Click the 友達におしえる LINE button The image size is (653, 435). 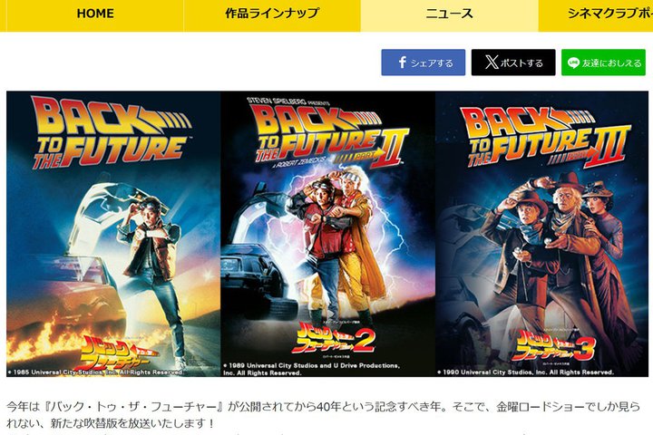click(x=603, y=63)
